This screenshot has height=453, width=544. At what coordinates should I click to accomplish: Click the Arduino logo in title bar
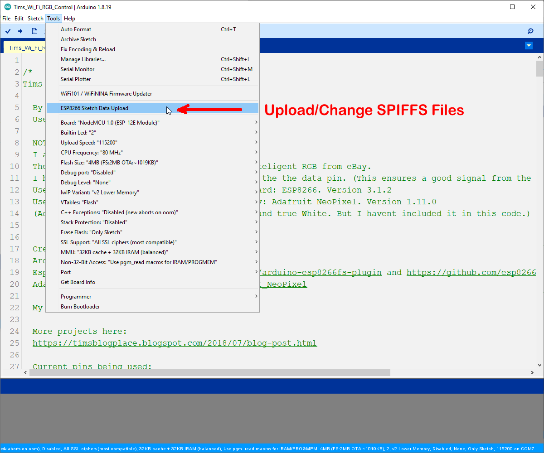[x=7, y=7]
